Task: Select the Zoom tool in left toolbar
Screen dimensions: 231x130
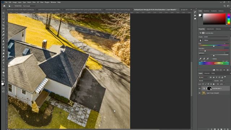Action: (3, 75)
